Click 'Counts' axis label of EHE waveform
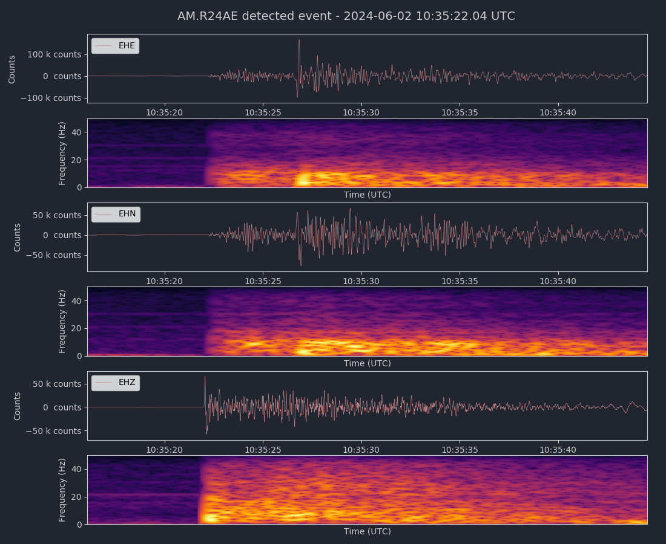666x544 pixels. coord(12,70)
